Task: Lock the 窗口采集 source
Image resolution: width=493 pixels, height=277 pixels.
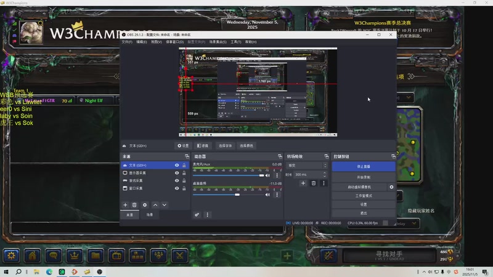Action: pyautogui.click(x=184, y=188)
